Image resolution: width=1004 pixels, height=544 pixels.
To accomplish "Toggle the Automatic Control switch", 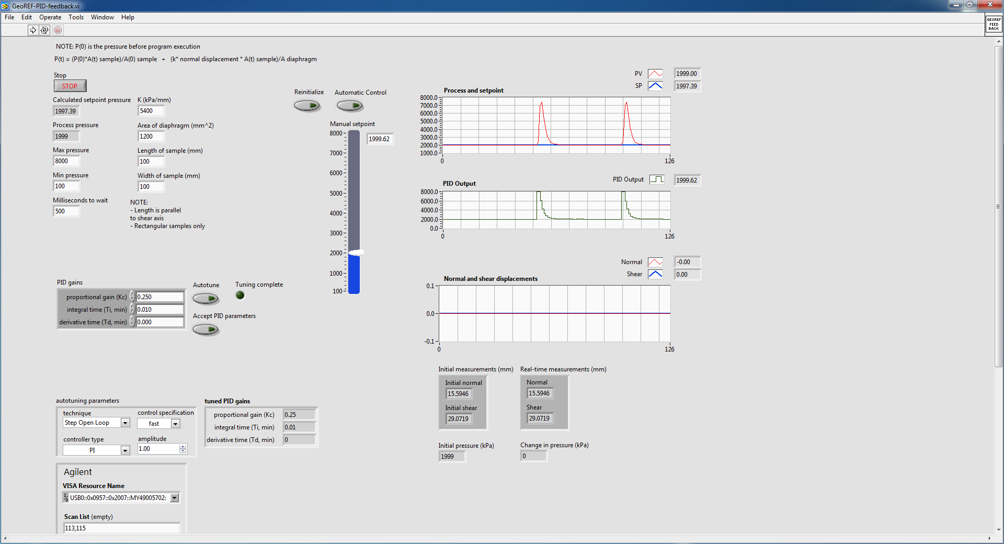I will pos(350,106).
